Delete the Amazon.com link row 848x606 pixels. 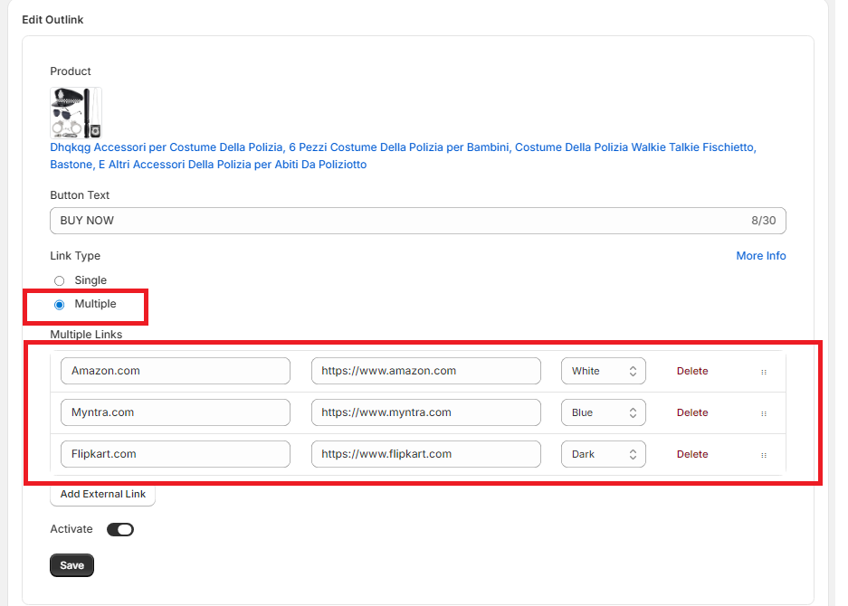(x=692, y=371)
